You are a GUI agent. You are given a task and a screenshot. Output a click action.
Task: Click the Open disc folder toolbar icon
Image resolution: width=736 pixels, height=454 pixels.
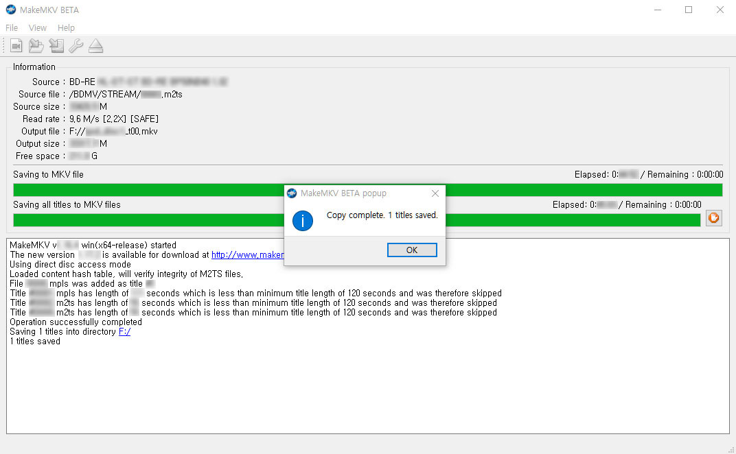tap(36, 45)
